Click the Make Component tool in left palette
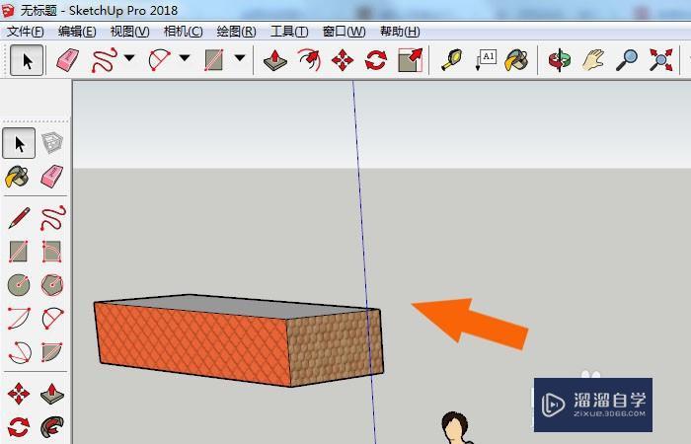691x444 pixels. point(52,142)
